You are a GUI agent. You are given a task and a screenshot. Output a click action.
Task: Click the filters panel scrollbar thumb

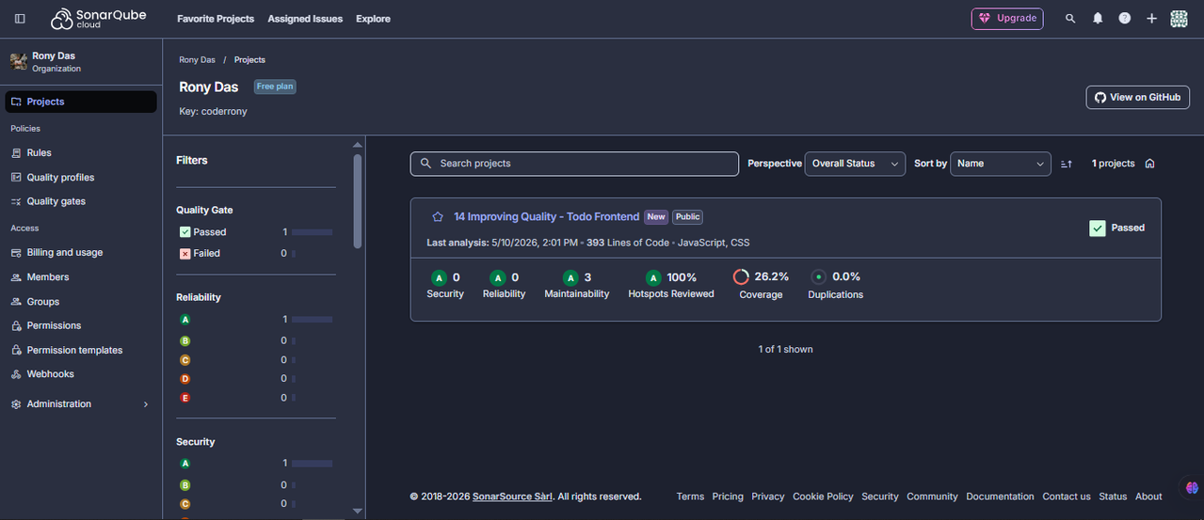[x=358, y=201]
